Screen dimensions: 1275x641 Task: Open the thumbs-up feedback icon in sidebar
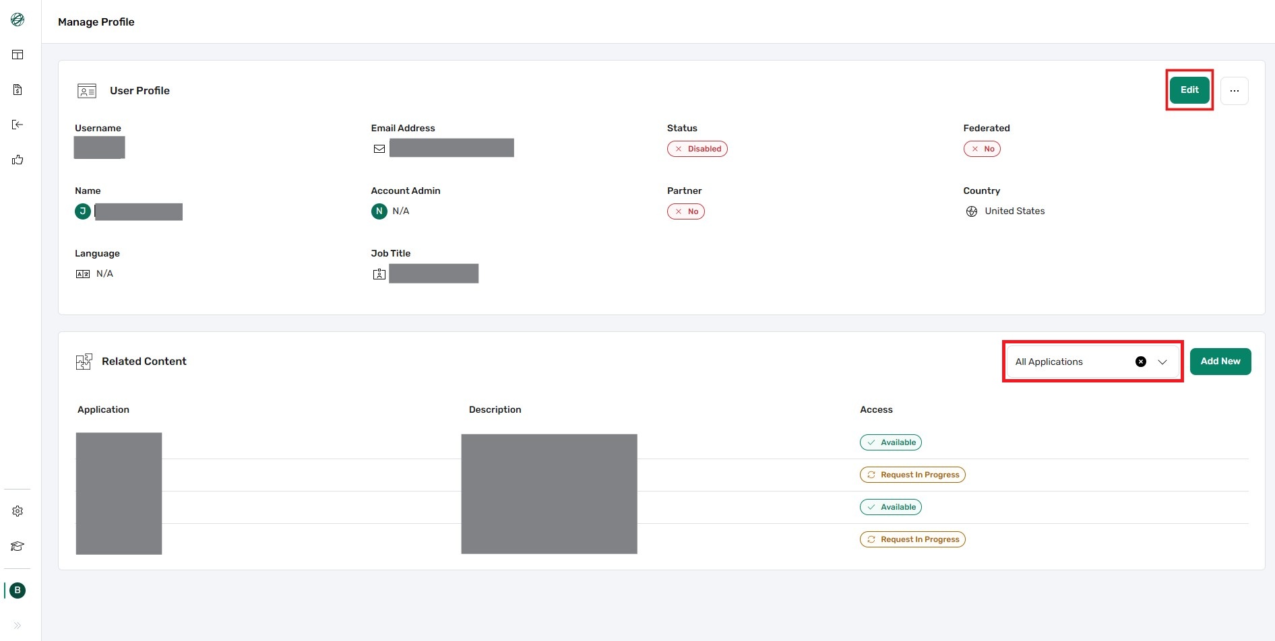coord(18,160)
